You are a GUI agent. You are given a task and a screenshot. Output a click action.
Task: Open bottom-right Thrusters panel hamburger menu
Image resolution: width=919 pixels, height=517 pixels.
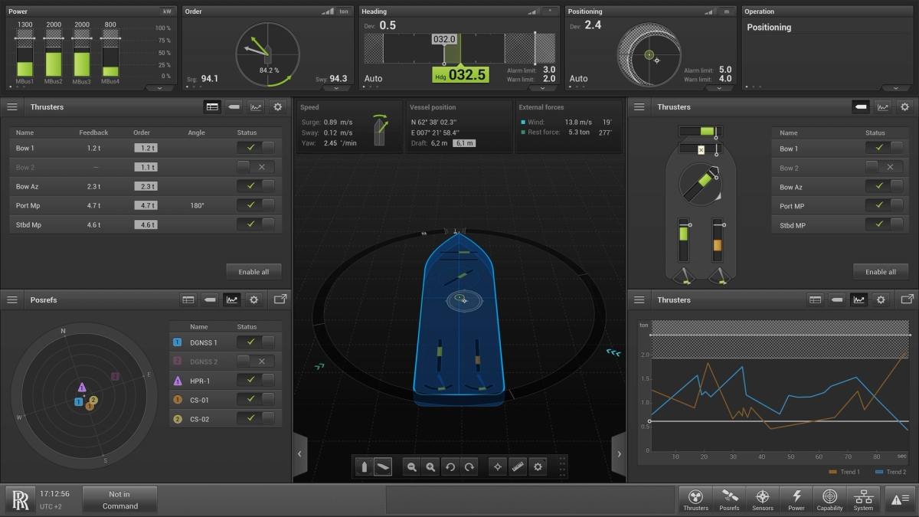point(639,299)
